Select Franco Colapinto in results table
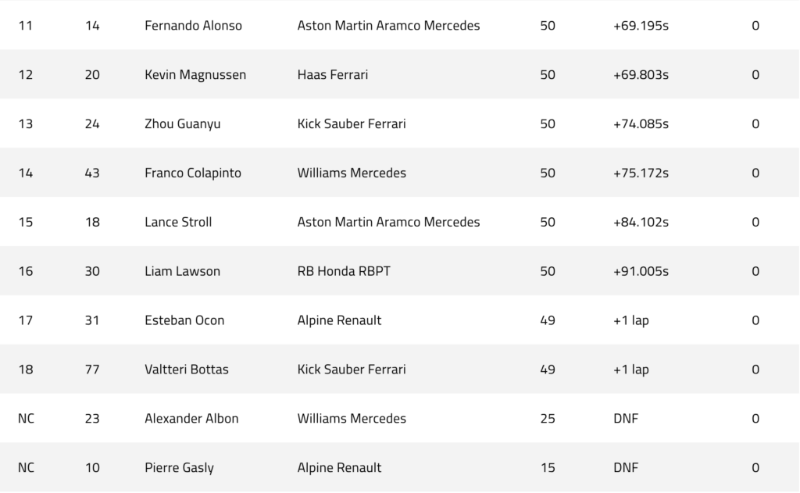Screen dimensions: 800x493 point(193,173)
